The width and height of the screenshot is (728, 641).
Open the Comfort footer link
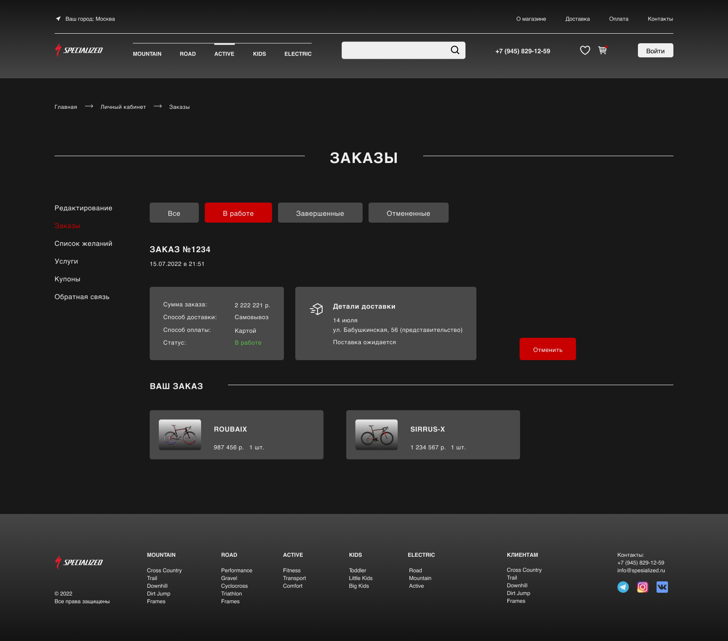coord(293,586)
